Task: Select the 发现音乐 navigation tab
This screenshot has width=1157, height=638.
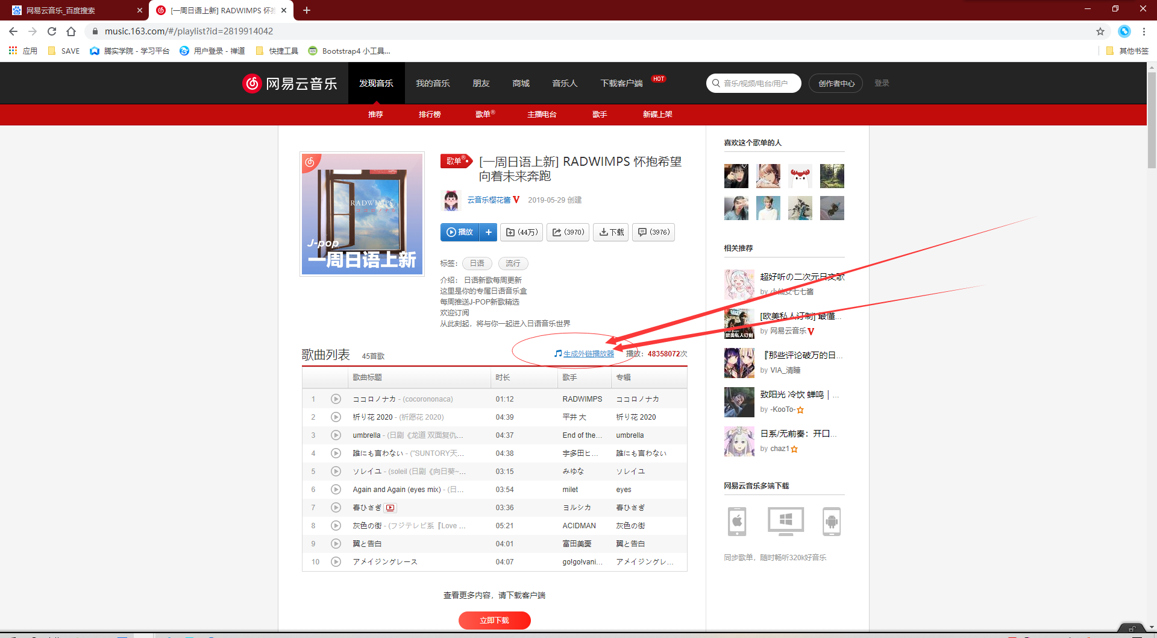Action: 376,83
